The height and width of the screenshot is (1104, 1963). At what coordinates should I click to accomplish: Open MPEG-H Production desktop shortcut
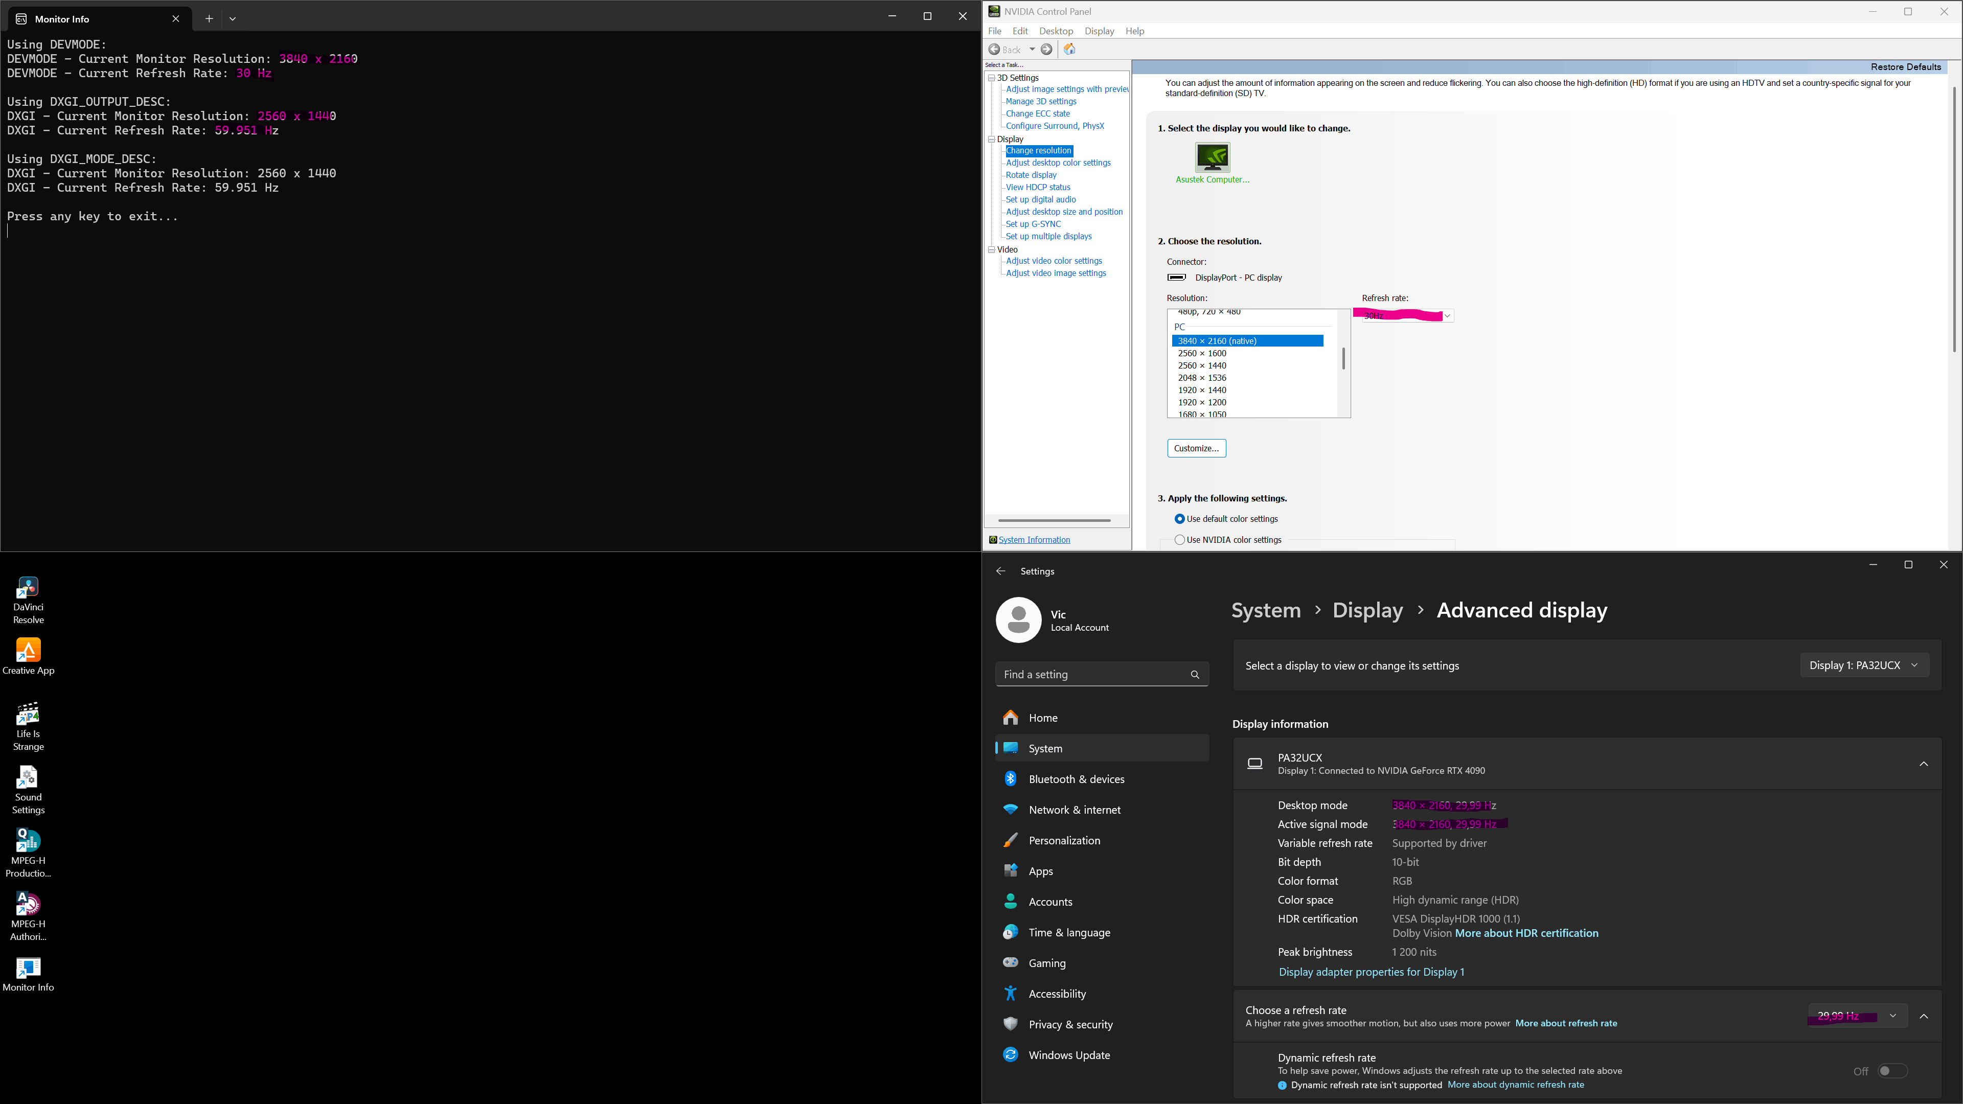coord(28,841)
